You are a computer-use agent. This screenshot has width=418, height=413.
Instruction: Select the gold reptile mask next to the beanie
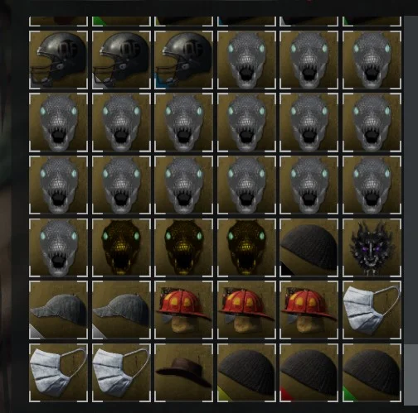pos(246,247)
